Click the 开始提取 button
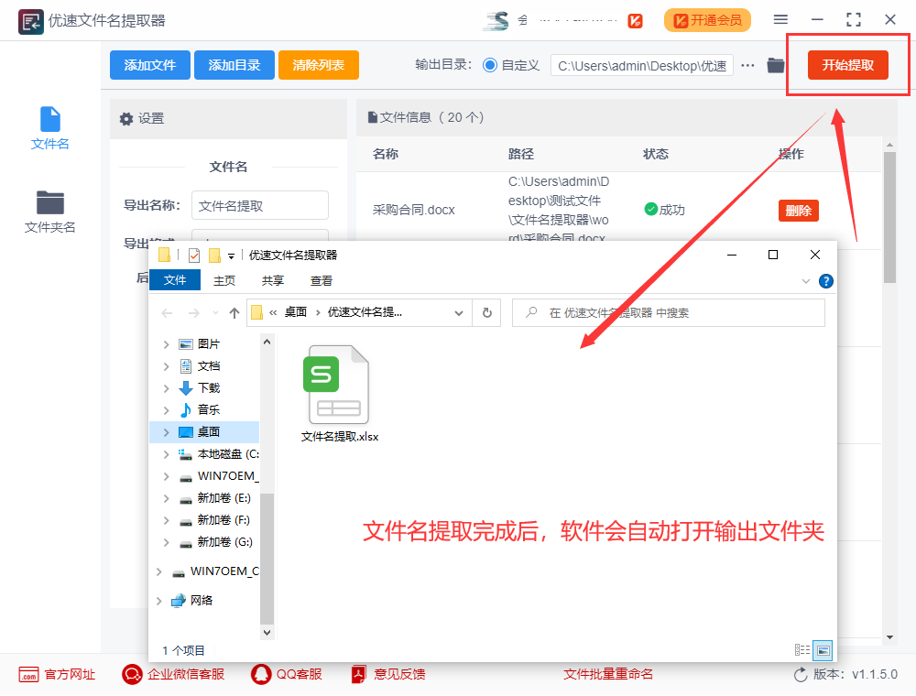The height and width of the screenshot is (696, 916). [x=847, y=65]
